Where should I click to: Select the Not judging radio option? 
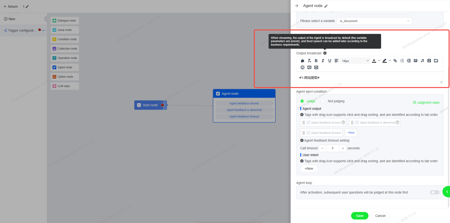click(x=323, y=101)
